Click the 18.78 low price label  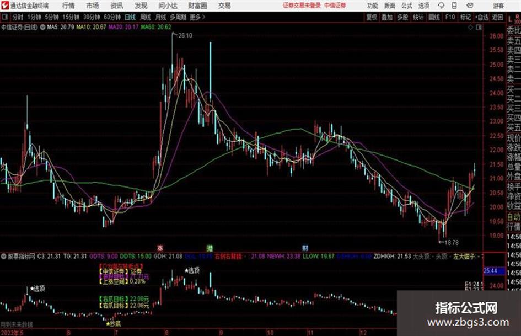(452, 243)
